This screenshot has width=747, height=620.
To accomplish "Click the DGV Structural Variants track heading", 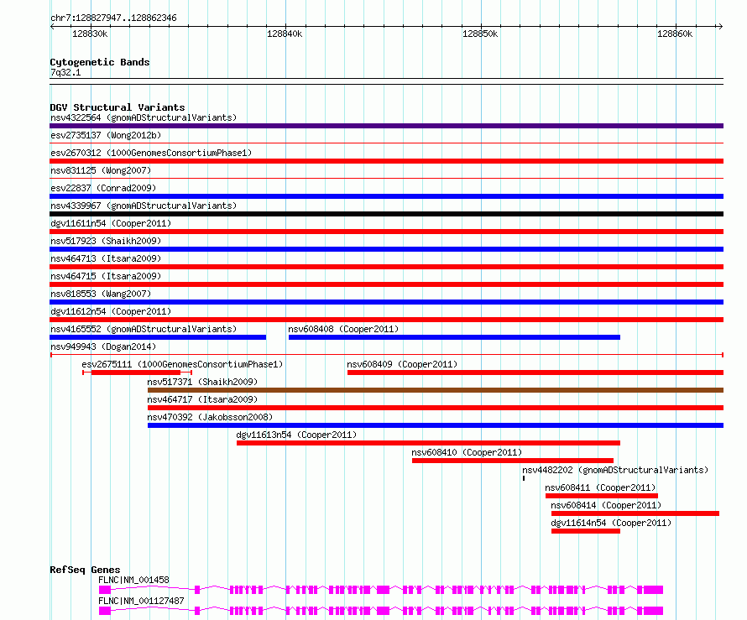I will click(118, 107).
